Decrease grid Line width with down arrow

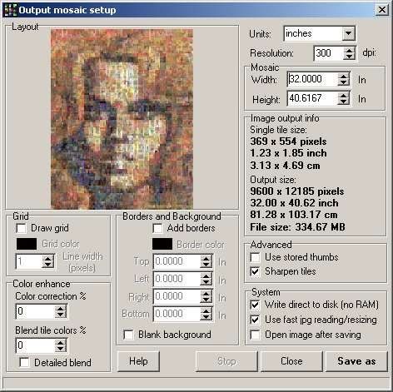[x=47, y=265]
